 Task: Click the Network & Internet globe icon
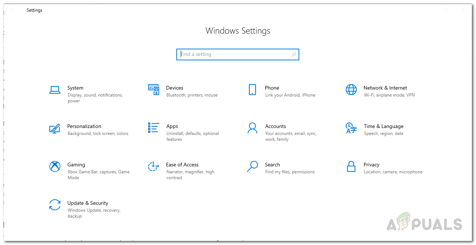click(x=351, y=90)
